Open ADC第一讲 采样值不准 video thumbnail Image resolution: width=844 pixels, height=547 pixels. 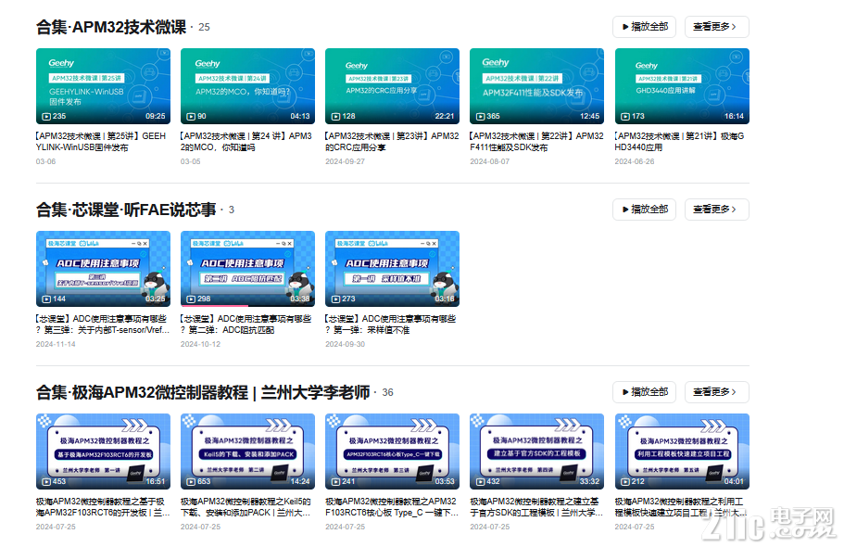pos(393,269)
